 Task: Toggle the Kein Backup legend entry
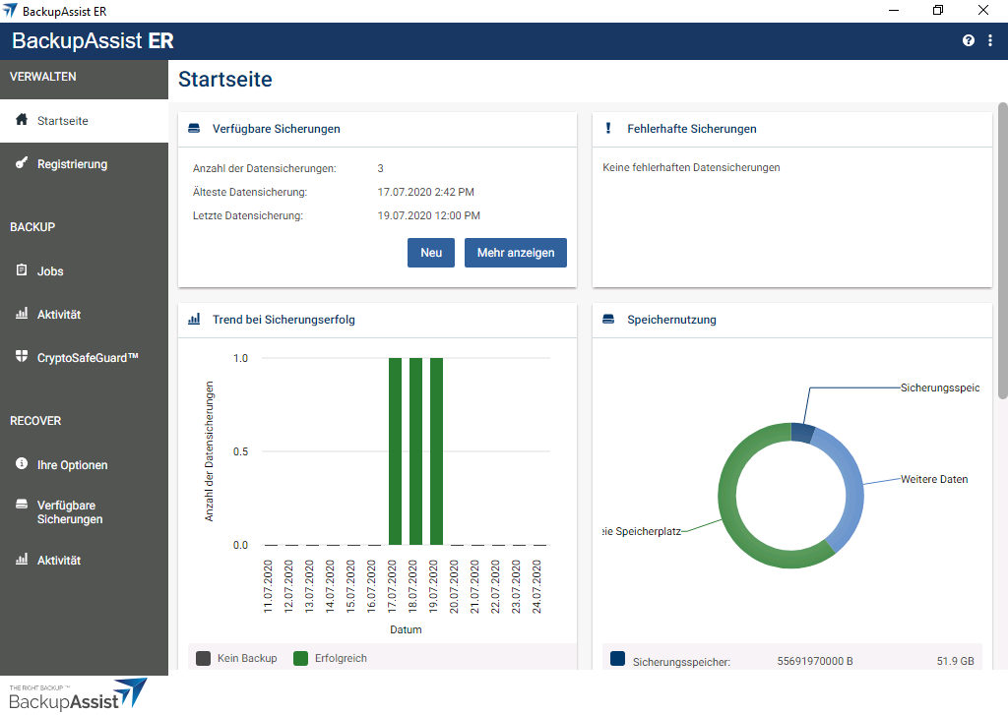[x=236, y=658]
